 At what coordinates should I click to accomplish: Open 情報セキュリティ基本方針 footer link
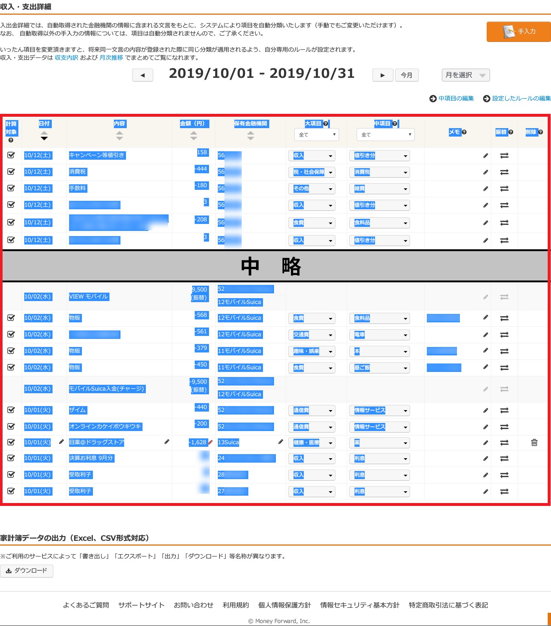360,605
